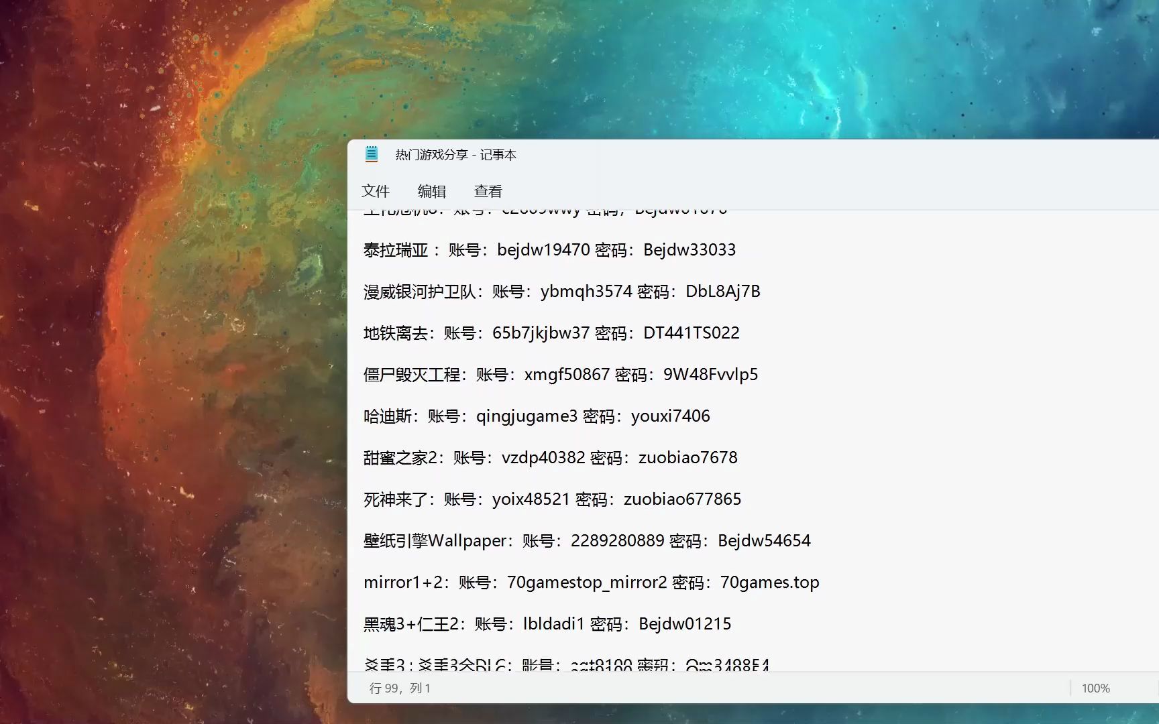Screen dimensions: 1159x724
Task: Click the line starting with 地铁离去
Action: point(551,333)
